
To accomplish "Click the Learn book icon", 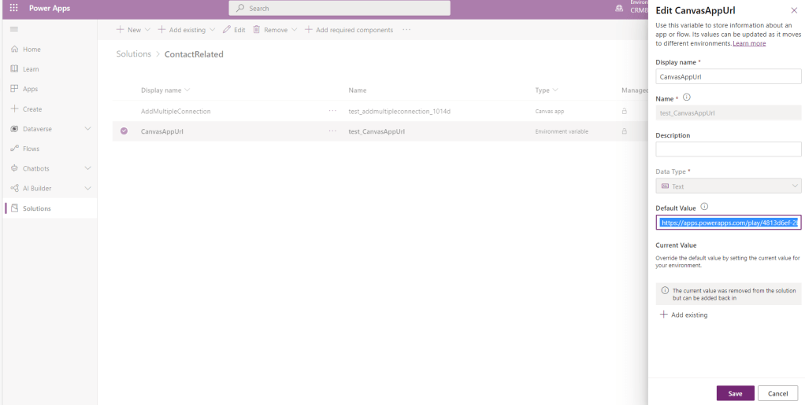I will coord(14,69).
